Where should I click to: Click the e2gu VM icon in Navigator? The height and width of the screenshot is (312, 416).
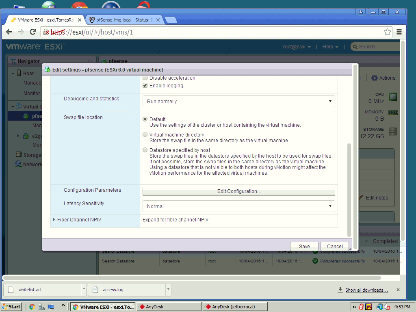tap(26, 136)
